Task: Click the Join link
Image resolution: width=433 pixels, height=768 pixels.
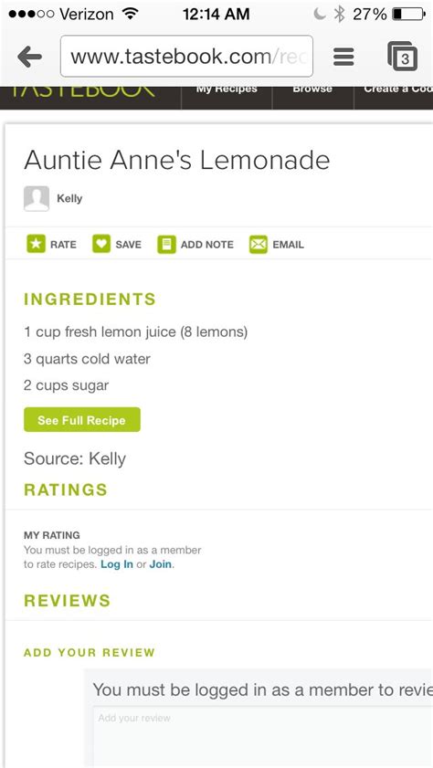Action: (161, 564)
